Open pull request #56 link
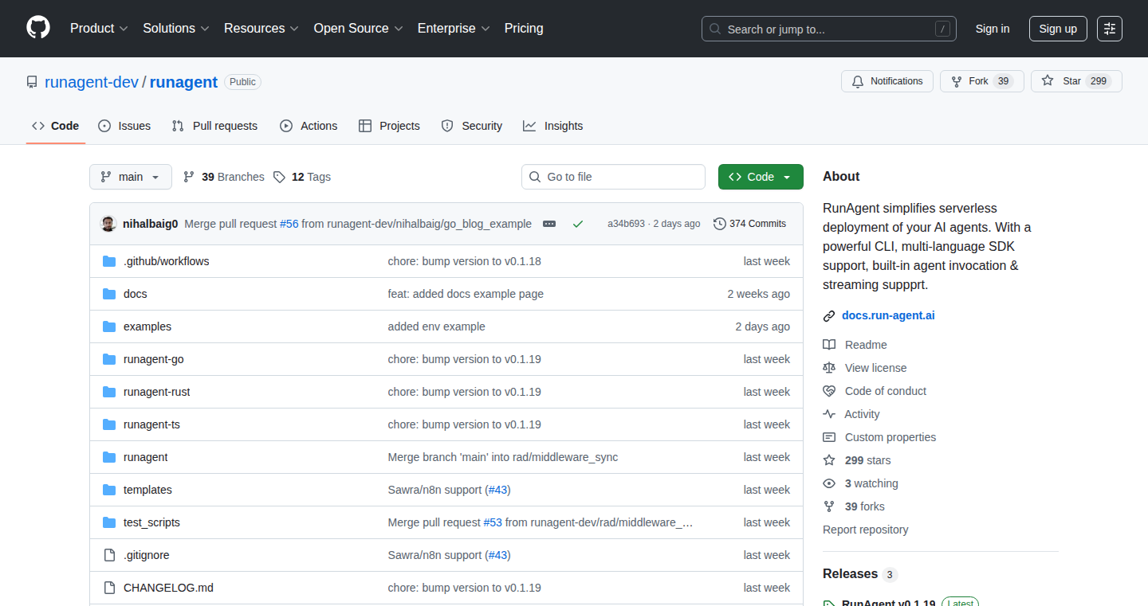Screen dimensions: 1148x606 point(289,224)
